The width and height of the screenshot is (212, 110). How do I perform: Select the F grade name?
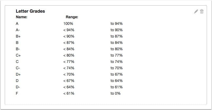pyautogui.click(x=17, y=93)
